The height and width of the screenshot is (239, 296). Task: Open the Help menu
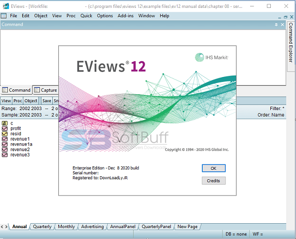point(164,16)
